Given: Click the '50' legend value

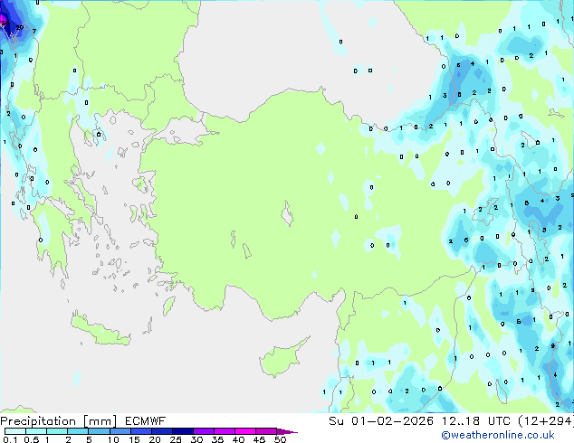Looking at the screenshot, I should point(280,439).
